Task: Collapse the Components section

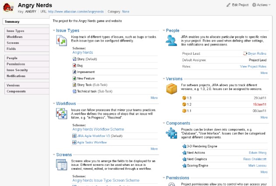Action: click(x=164, y=123)
